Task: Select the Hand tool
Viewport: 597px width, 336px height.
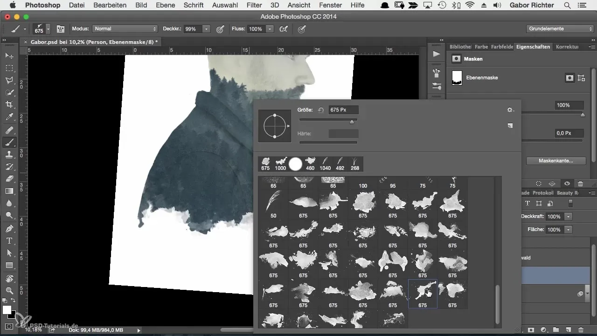Action: point(9,279)
